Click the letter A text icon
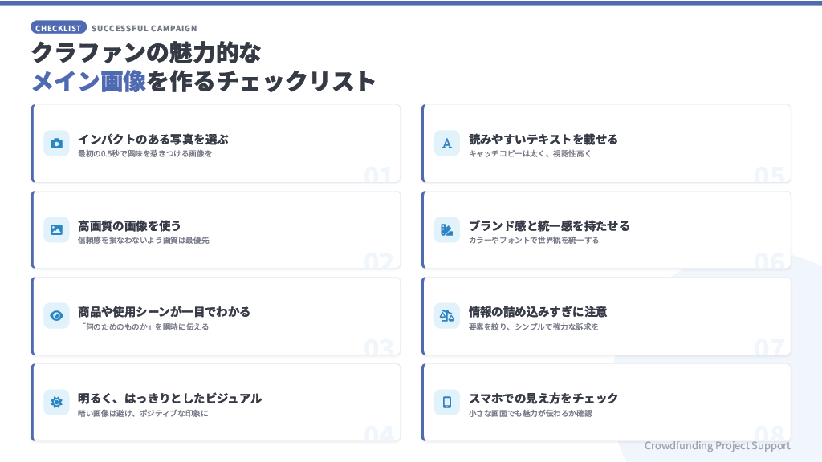The height and width of the screenshot is (462, 822). (x=447, y=144)
